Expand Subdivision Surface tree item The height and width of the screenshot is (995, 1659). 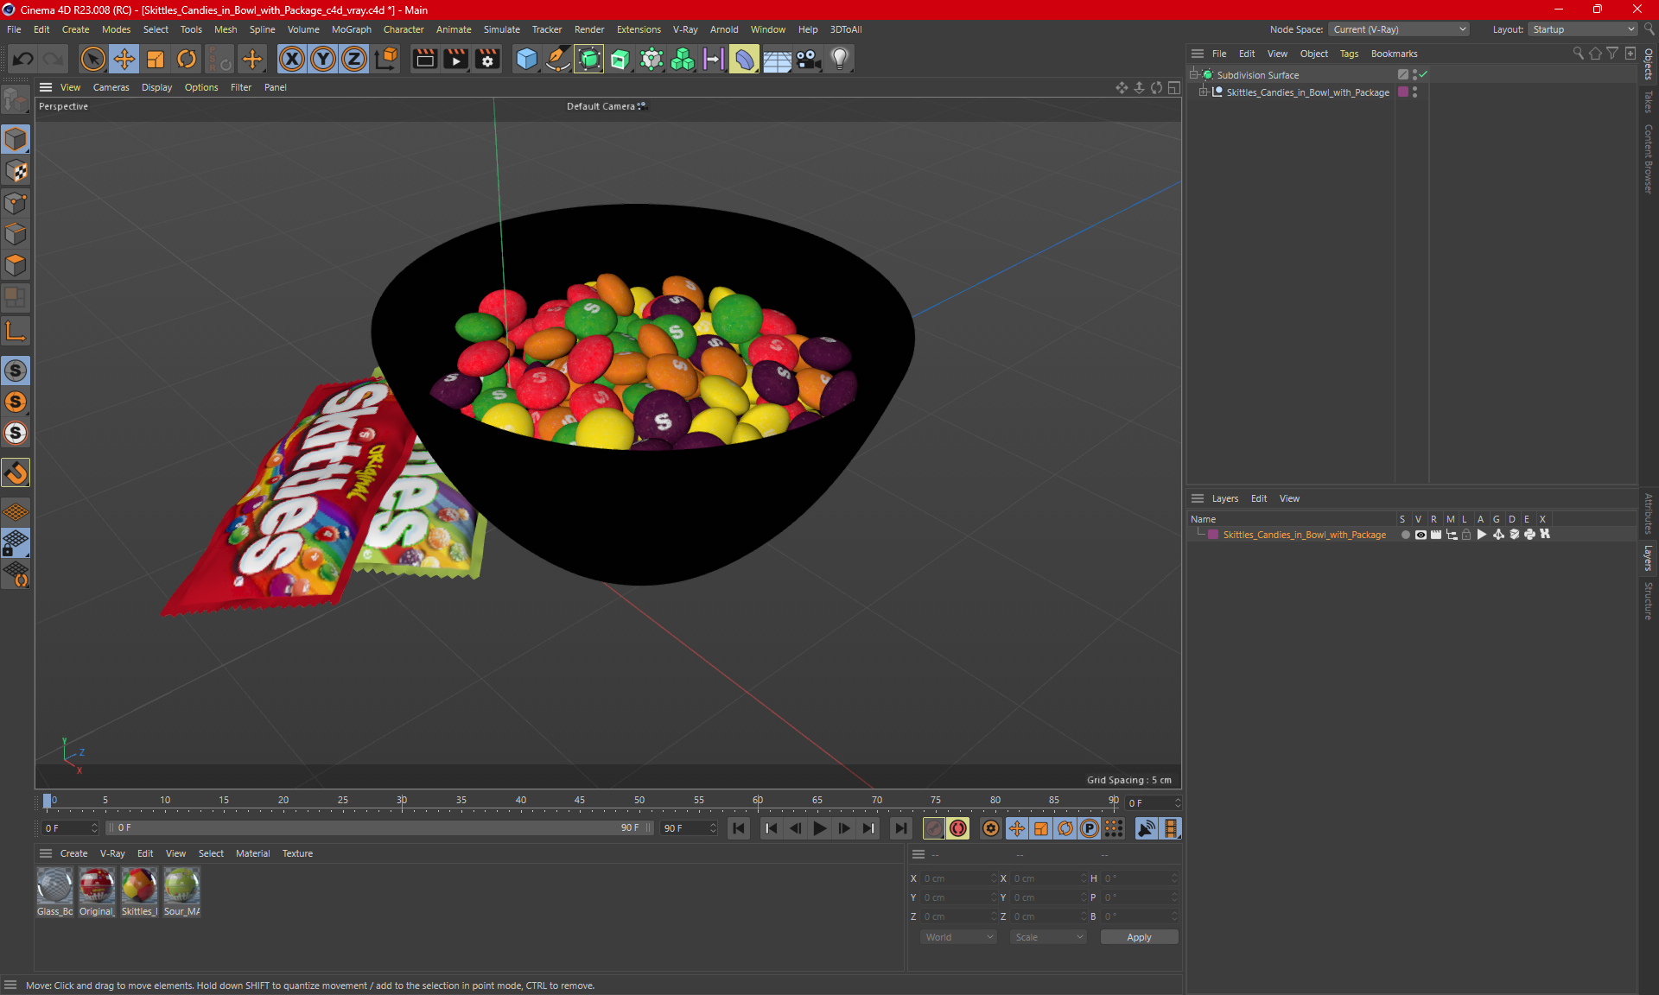(1193, 75)
